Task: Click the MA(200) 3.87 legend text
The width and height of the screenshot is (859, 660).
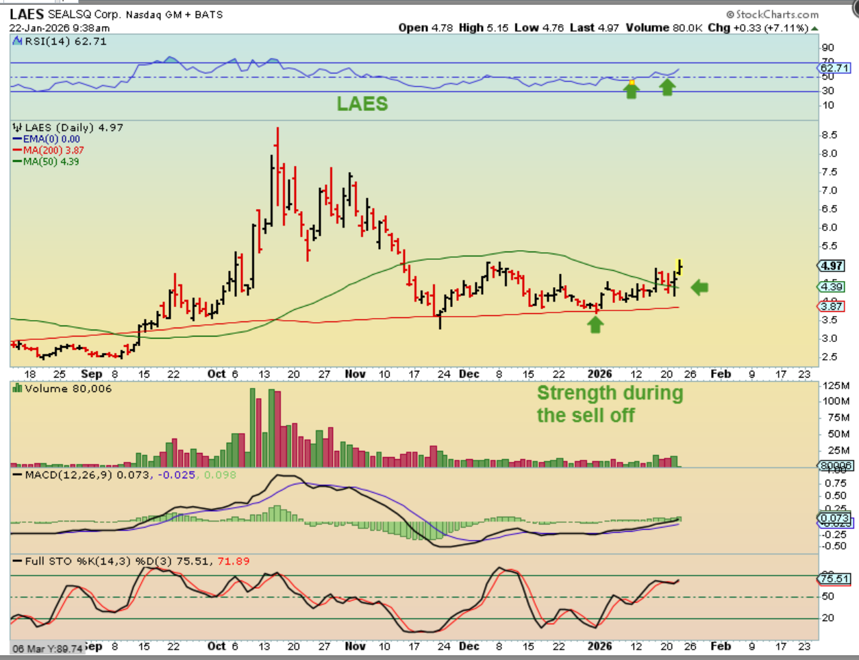Action: (53, 150)
